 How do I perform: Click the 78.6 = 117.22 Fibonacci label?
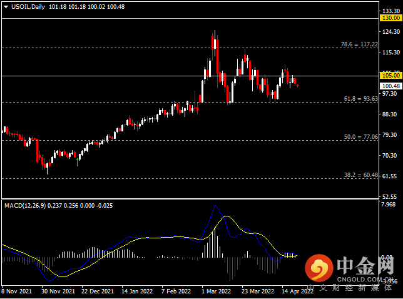(x=359, y=44)
